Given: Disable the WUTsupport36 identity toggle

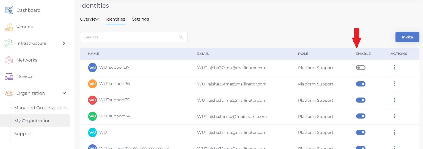Looking at the screenshot, I should click(x=361, y=84).
